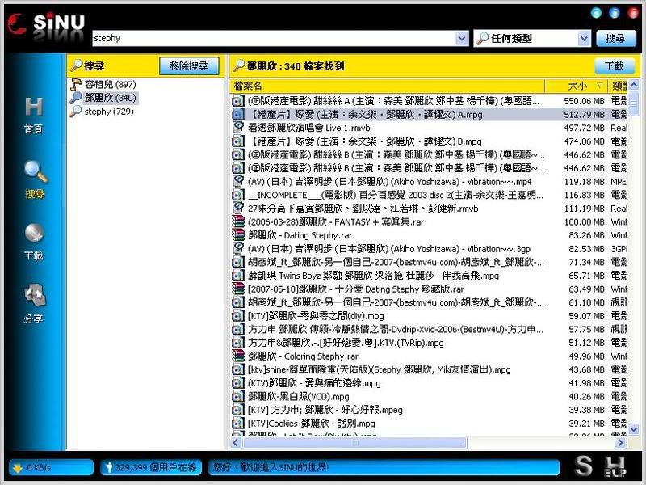Click the icon beside 容祖兒 (897) search

coord(76,84)
